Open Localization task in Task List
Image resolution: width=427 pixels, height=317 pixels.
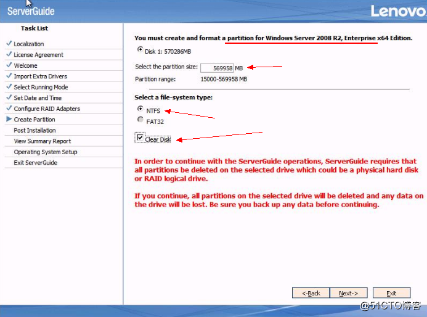tap(29, 44)
